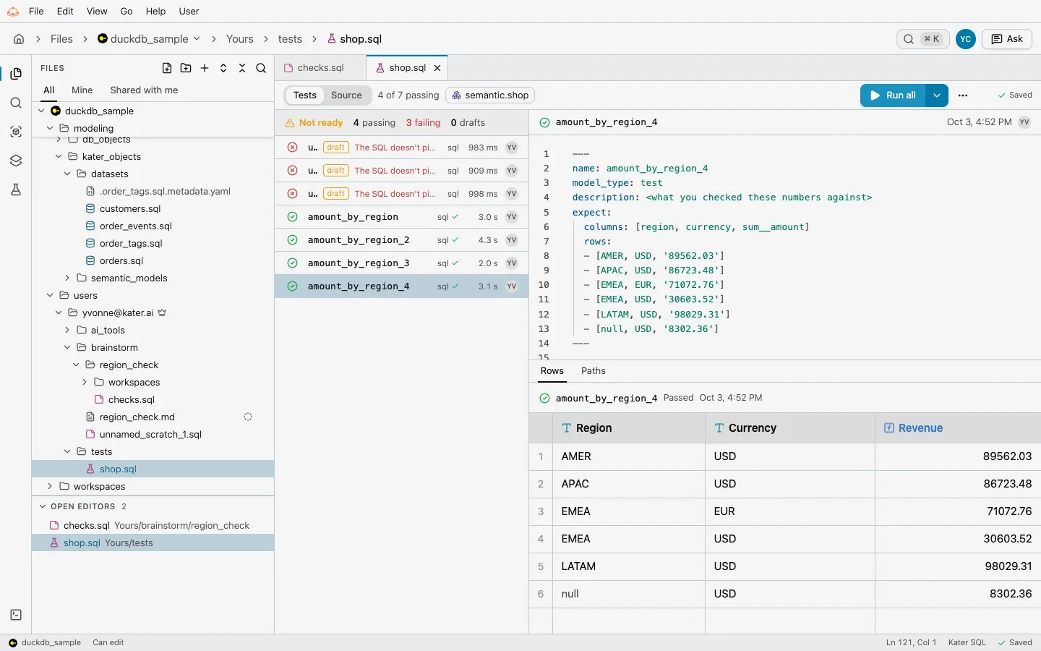Open the dropdown arrow next to Run all
The height and width of the screenshot is (651, 1041).
click(937, 95)
